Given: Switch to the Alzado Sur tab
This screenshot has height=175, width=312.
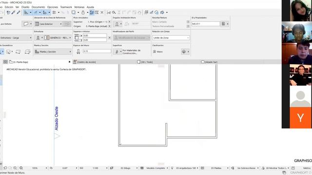Looking at the screenshot, I should pyautogui.click(x=209, y=62).
